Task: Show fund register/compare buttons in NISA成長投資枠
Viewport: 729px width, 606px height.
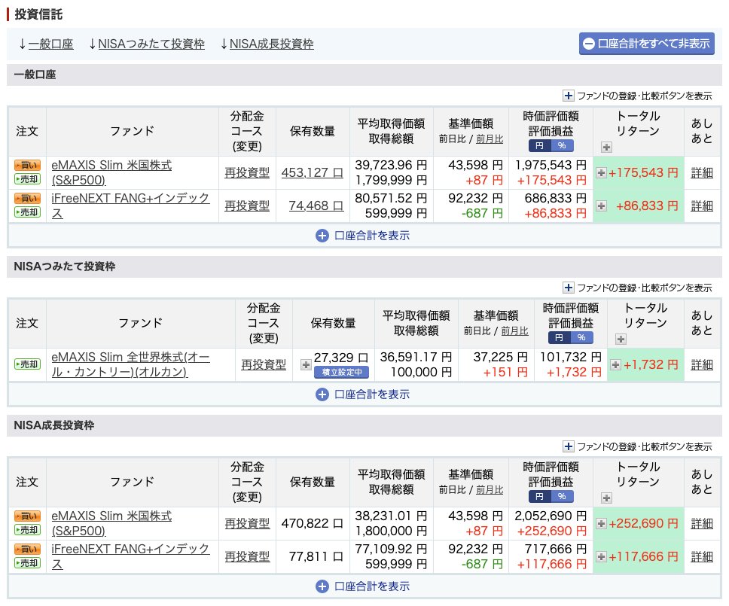Action: [637, 446]
